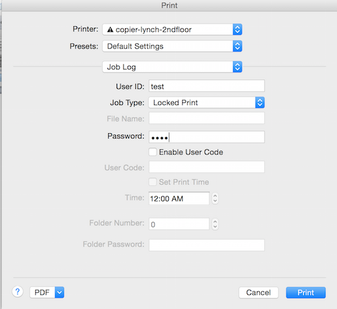Image resolution: width=337 pixels, height=309 pixels.
Task: Open the Job Type Locked Print menu
Action: [x=207, y=102]
